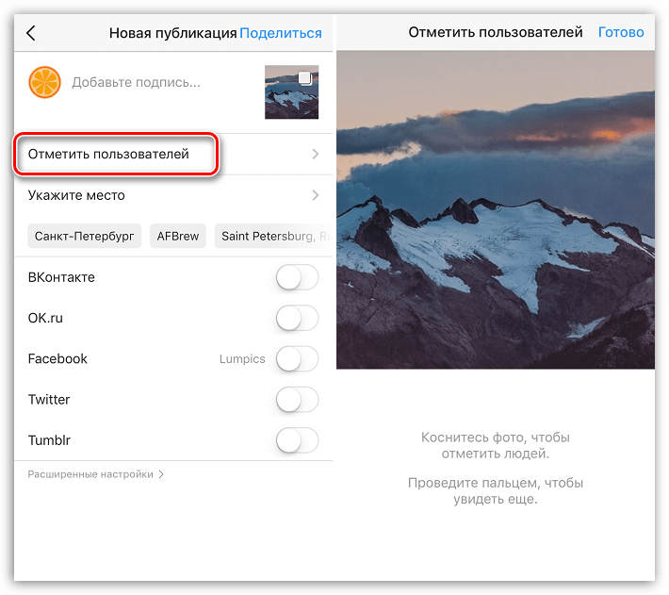Screen dimensions: 669x595
Task: Toggle the OK.ru sharing switch
Action: (297, 318)
